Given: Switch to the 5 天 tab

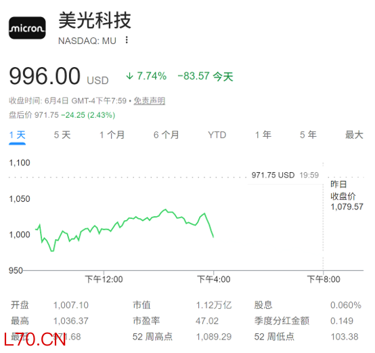Looking at the screenshot, I should point(62,135).
